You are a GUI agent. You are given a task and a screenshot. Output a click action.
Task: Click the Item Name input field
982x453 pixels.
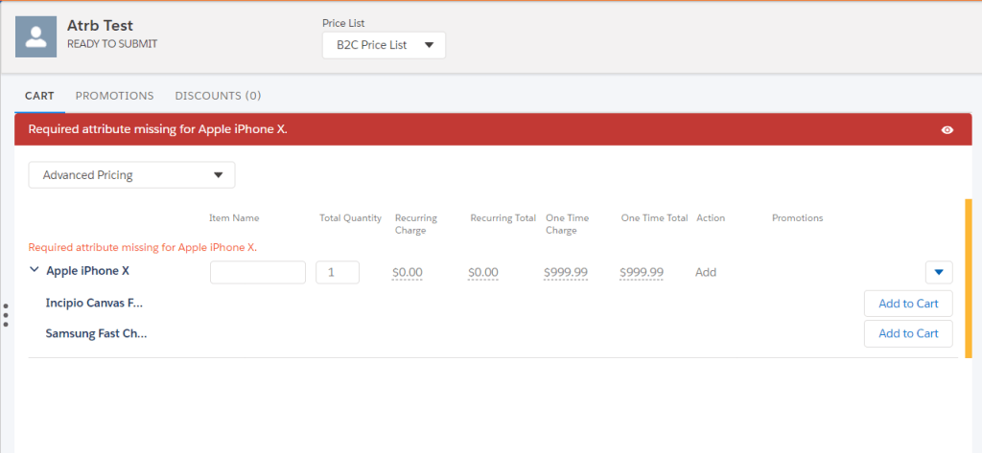point(257,272)
